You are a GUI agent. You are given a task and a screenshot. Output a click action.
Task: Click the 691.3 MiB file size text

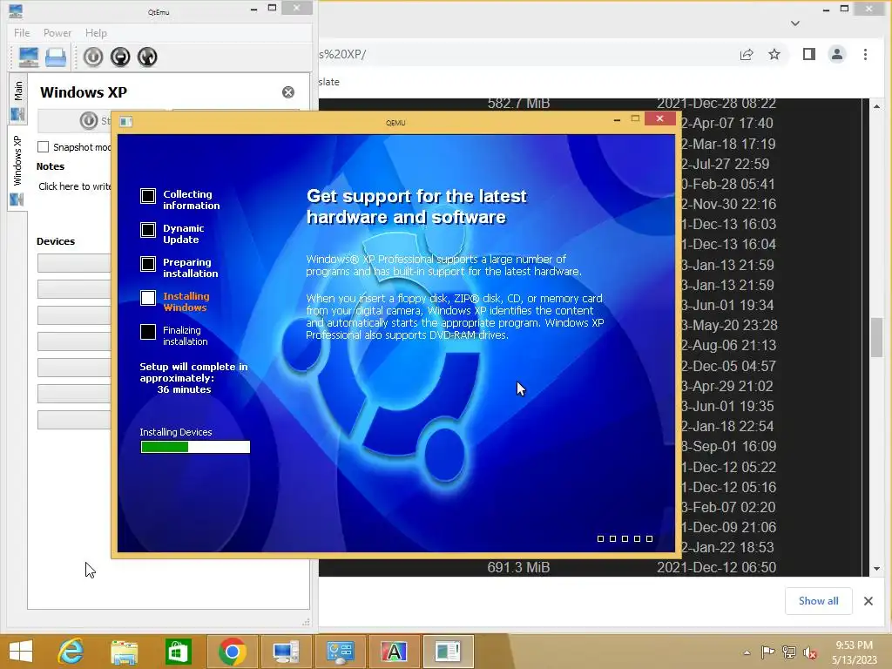coord(518,567)
